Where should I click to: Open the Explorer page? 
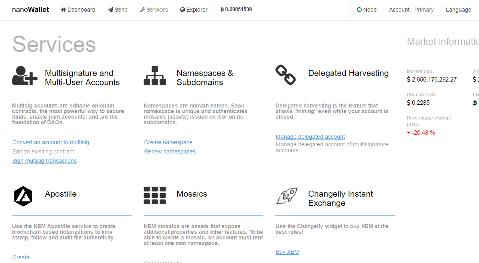pos(194,10)
